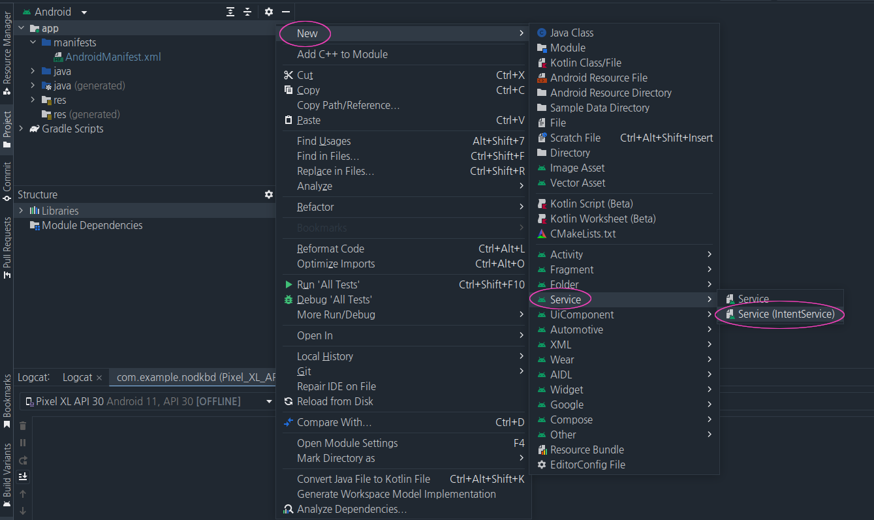Open Structure panel settings gear
Viewport: 874px width, 520px height.
click(269, 194)
